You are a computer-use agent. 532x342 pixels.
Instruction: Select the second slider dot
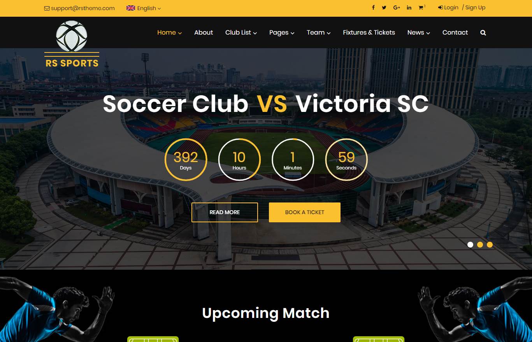coord(480,244)
